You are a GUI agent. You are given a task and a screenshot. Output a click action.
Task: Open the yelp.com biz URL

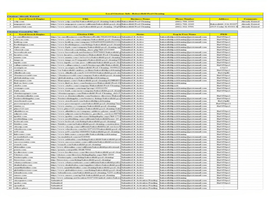pos(86,22)
